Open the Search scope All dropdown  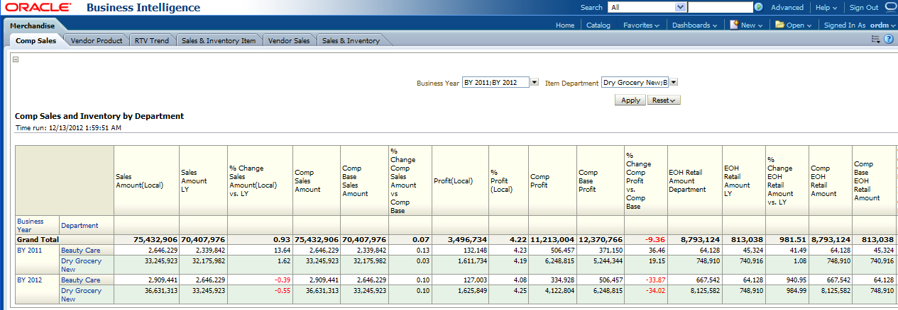(x=681, y=7)
